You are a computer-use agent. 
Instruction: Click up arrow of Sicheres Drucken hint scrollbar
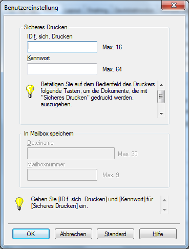tap(161, 85)
